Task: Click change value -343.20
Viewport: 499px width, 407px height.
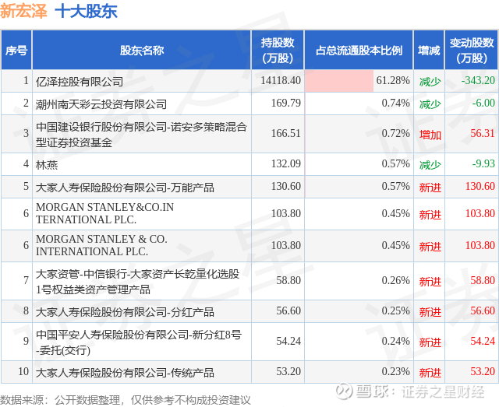Action: click(x=478, y=80)
